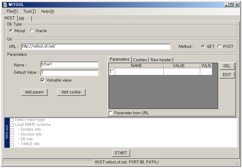Switch to the Cookies tab
Screen dimensions: 242x168
[x=140, y=60]
